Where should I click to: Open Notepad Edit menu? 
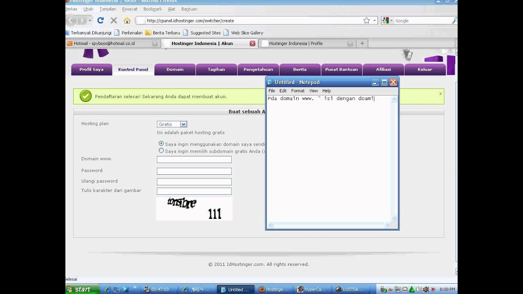tap(283, 91)
